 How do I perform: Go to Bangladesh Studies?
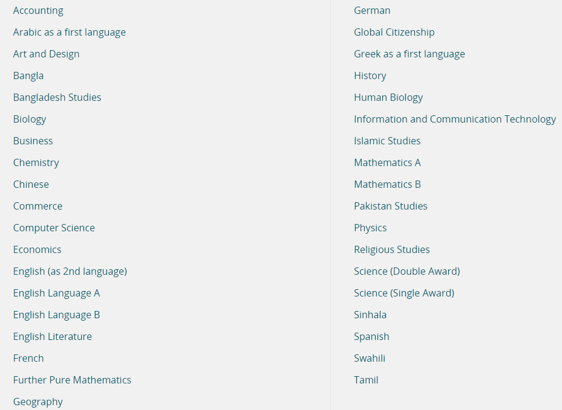pyautogui.click(x=57, y=97)
